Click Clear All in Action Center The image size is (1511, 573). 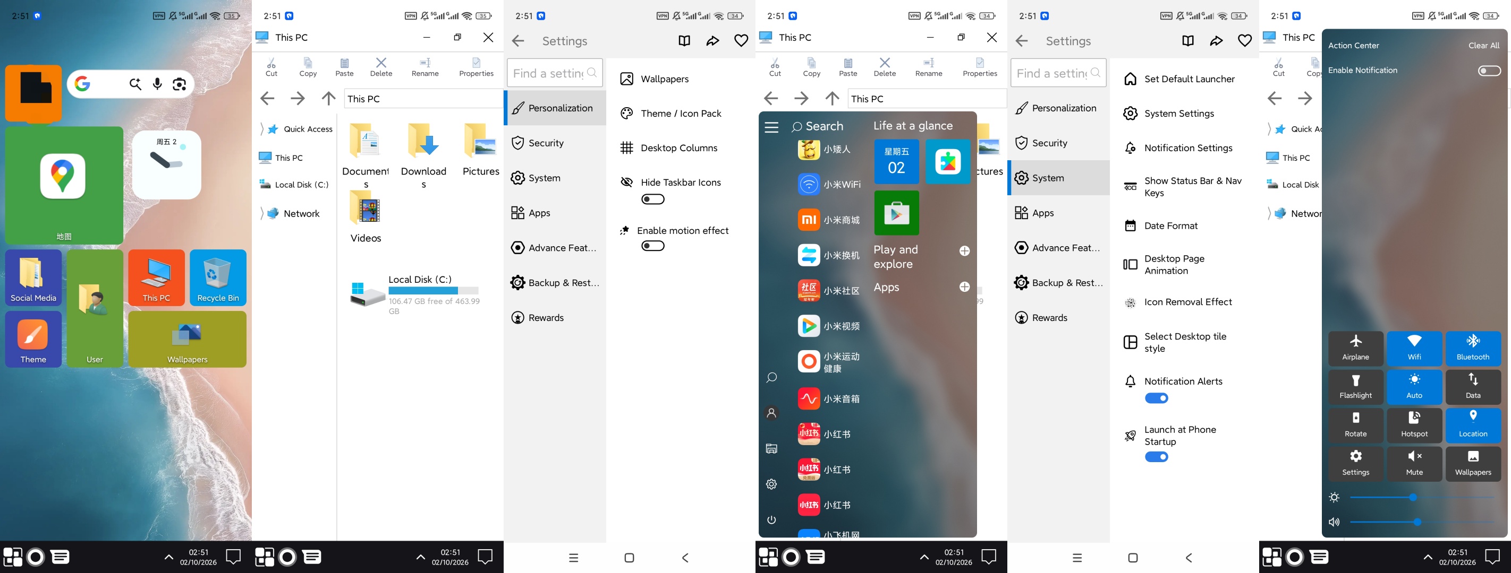1483,45
